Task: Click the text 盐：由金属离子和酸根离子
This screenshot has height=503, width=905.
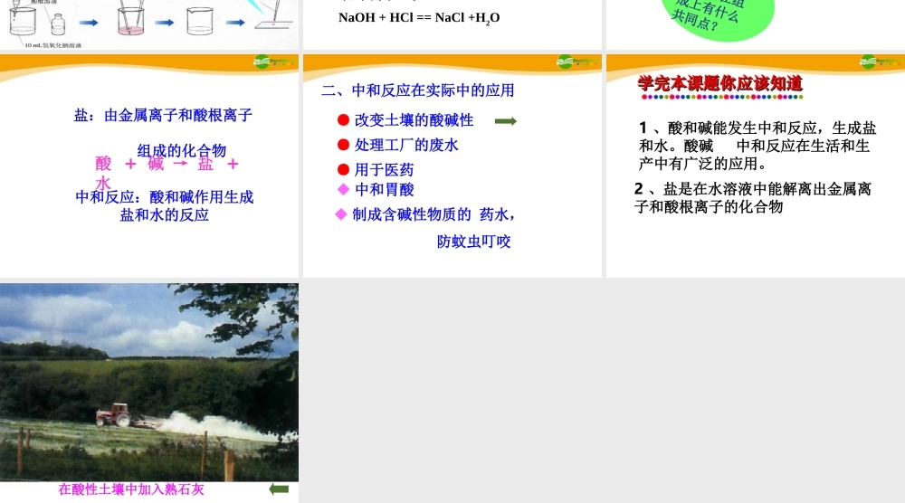Action: pos(163,116)
